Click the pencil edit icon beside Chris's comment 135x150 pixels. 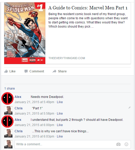tap(130, 108)
